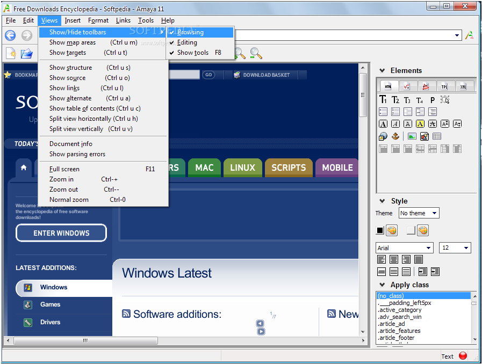Open the background color palette

(423, 230)
